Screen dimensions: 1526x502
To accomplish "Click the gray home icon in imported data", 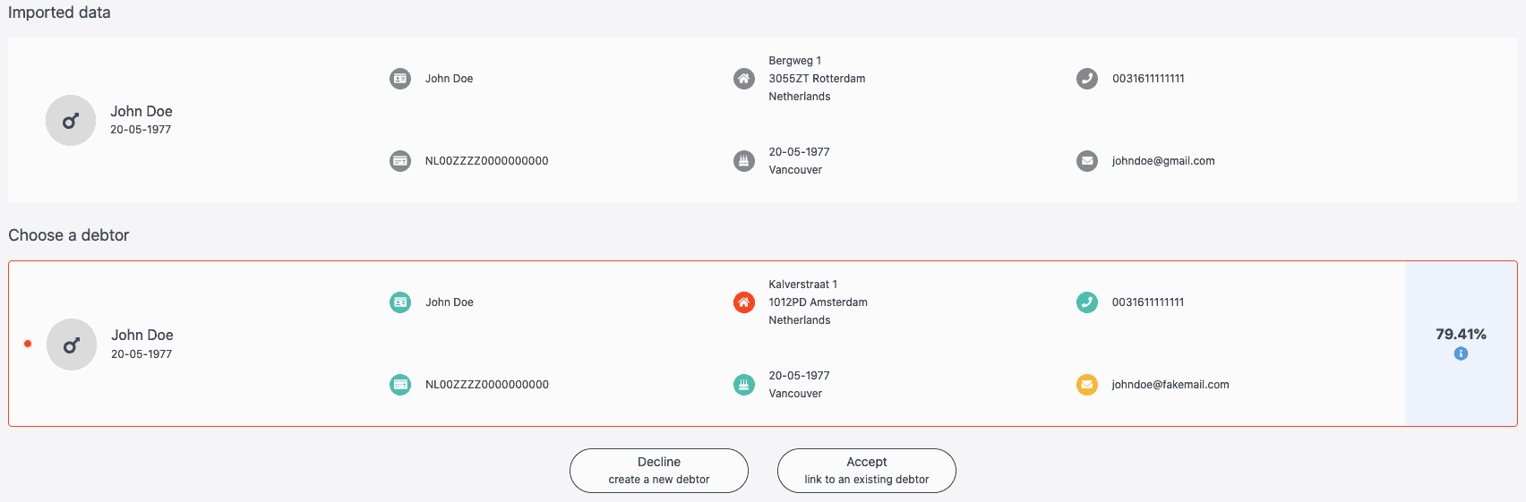I will coord(744,79).
